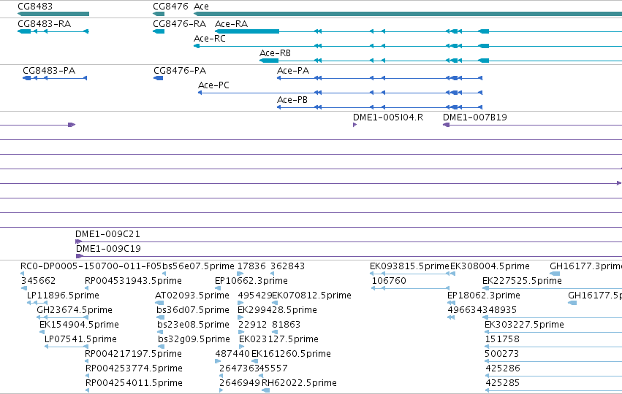Select the 345662 feature label
This screenshot has width=622, height=394.
[x=38, y=281]
